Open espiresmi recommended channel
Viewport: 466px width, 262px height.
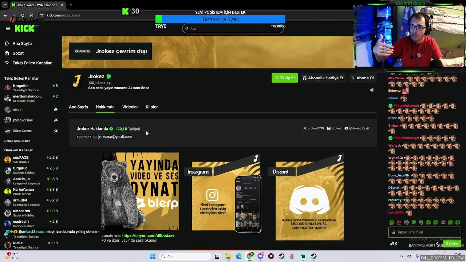tap(31, 223)
